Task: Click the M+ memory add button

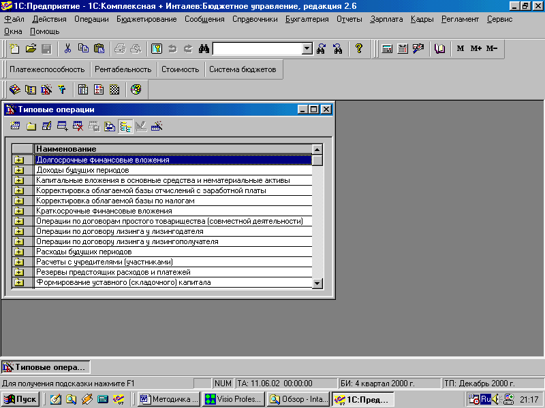Action: [x=476, y=48]
